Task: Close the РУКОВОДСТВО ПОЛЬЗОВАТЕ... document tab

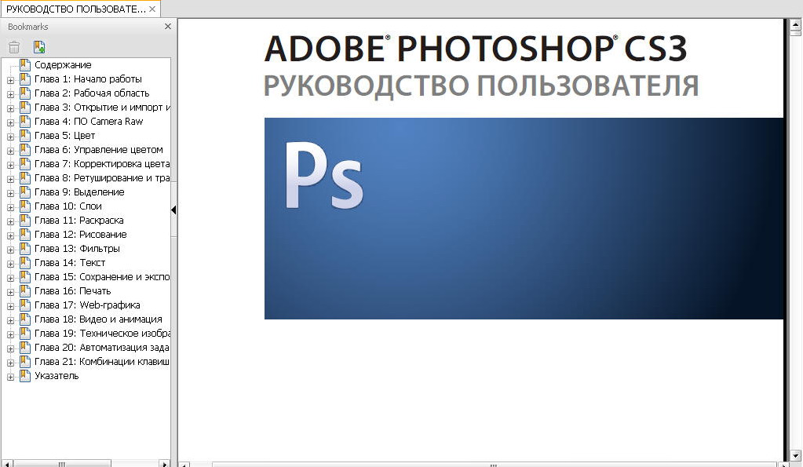Action: [x=152, y=9]
